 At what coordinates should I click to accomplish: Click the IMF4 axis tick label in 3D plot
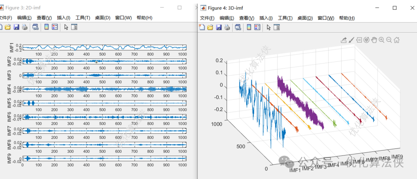(334, 165)
